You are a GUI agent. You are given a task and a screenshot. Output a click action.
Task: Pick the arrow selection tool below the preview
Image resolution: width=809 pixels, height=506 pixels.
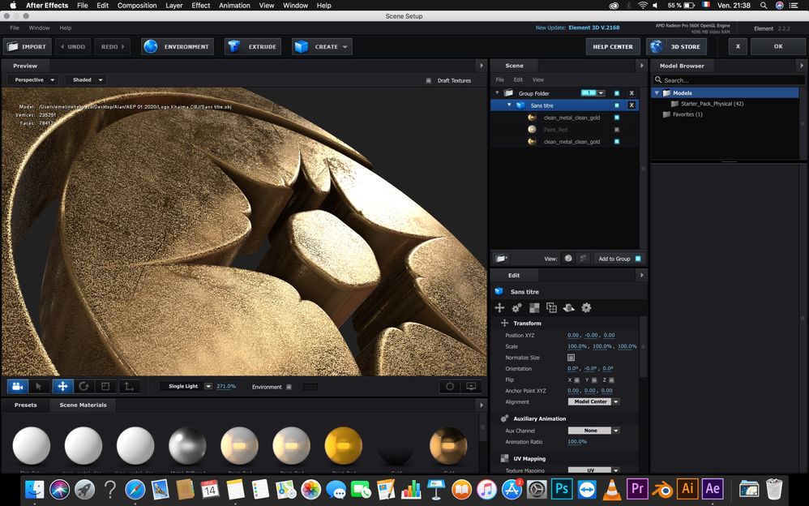(39, 386)
